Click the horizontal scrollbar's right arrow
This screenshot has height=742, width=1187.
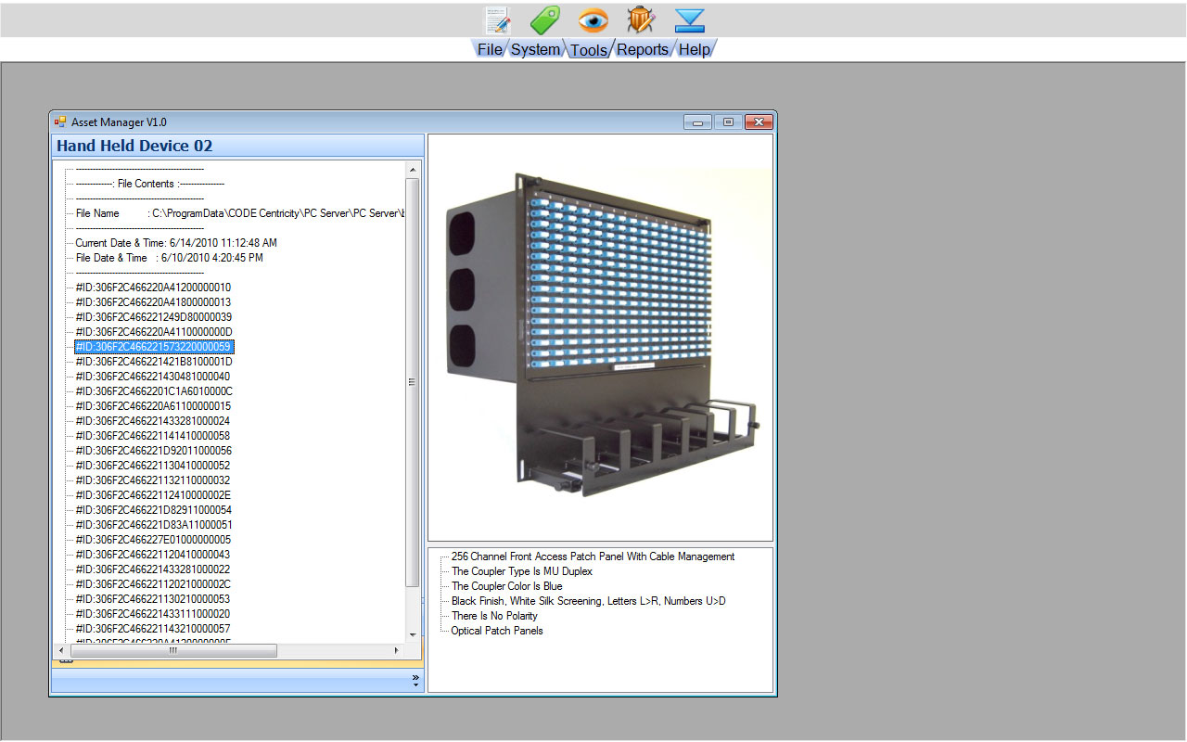coord(397,651)
